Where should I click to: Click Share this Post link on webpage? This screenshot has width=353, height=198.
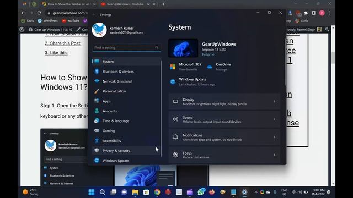click(x=66, y=43)
